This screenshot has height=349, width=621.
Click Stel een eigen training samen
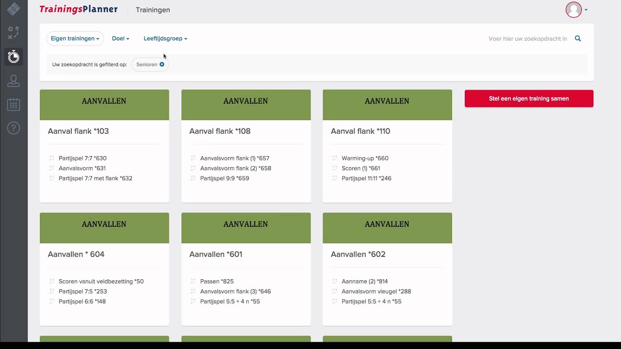coord(529,98)
